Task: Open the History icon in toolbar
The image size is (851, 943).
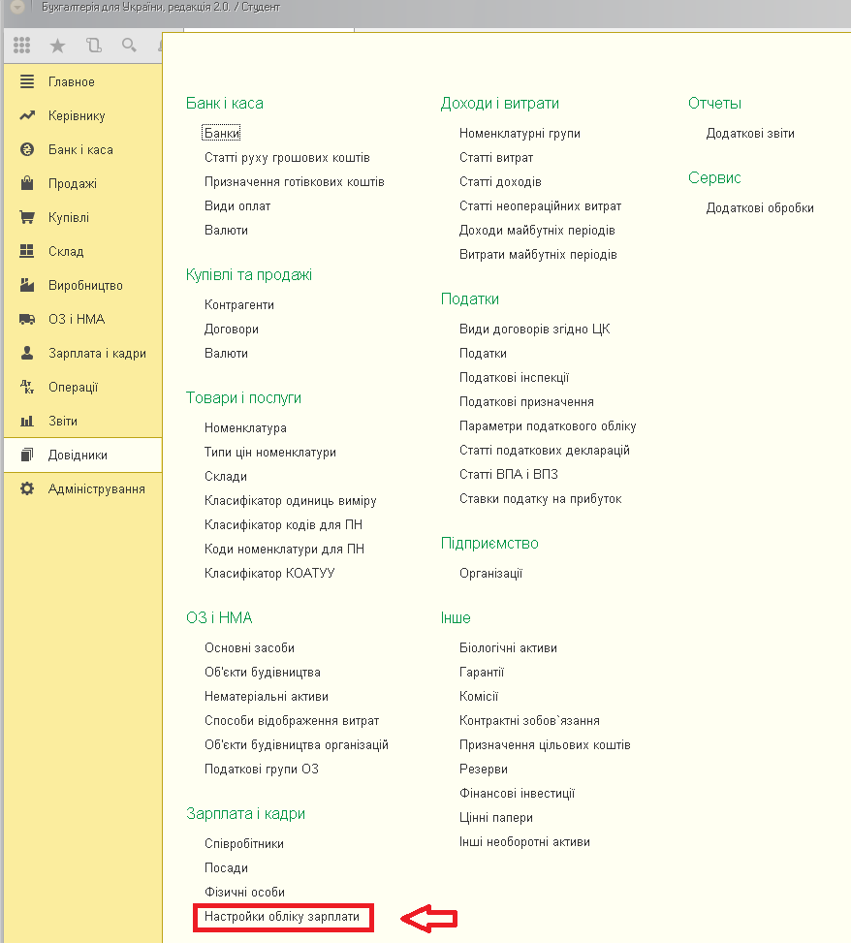Action: coord(93,46)
